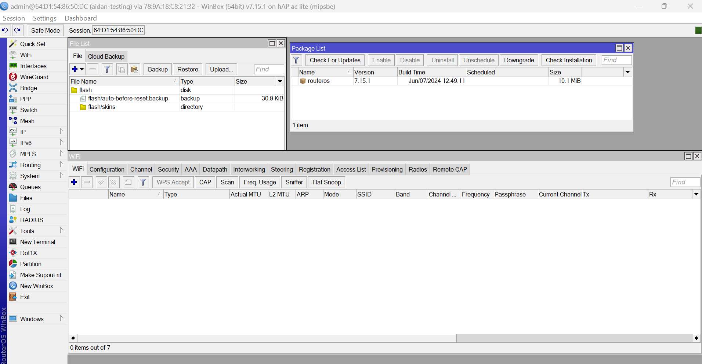This screenshot has height=364, width=702.
Task: Open add dropdown arrow in File List
Action: click(x=82, y=69)
